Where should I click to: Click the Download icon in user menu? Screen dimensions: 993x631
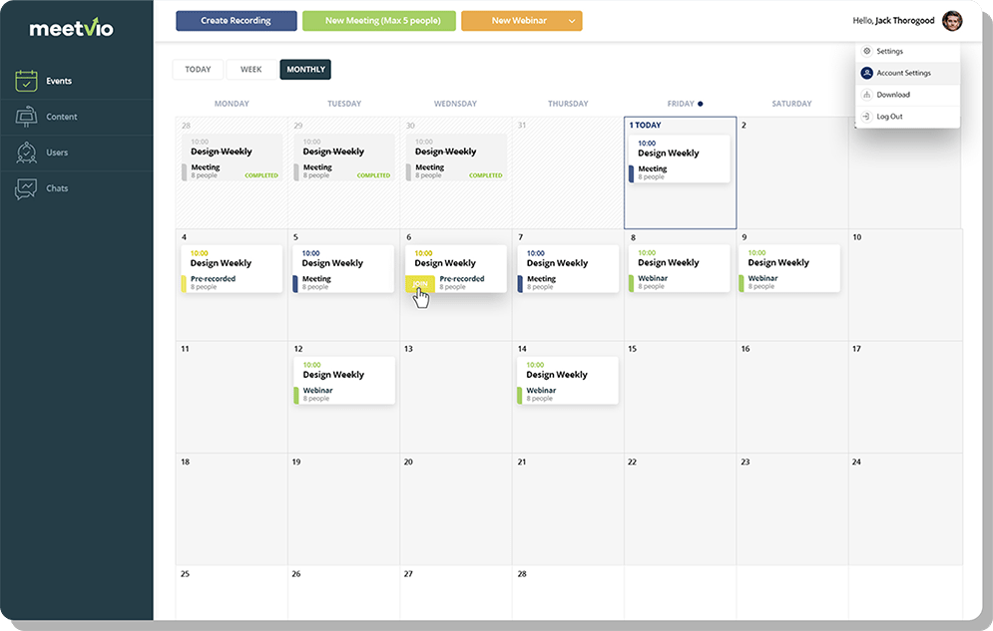tap(866, 95)
